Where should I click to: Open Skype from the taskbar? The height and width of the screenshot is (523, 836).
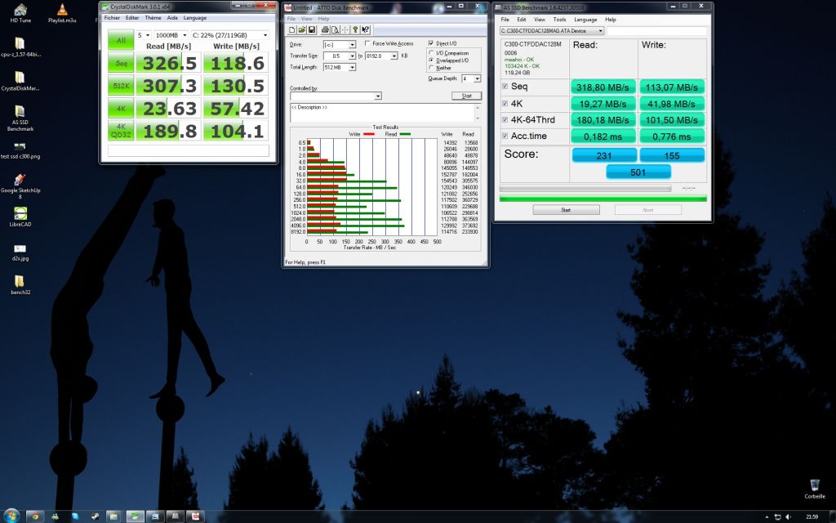click(75, 516)
